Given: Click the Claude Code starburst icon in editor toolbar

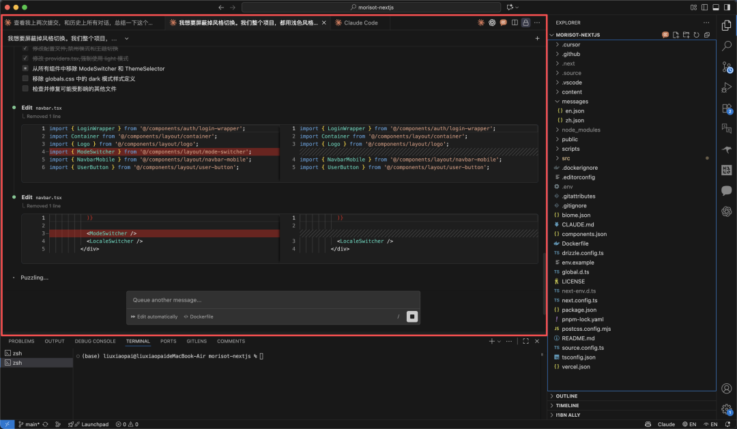Looking at the screenshot, I should 481,23.
